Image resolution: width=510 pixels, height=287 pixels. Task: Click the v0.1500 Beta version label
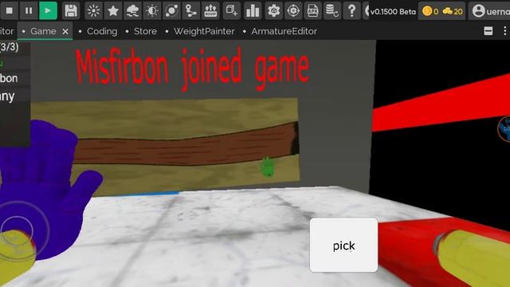pyautogui.click(x=393, y=12)
